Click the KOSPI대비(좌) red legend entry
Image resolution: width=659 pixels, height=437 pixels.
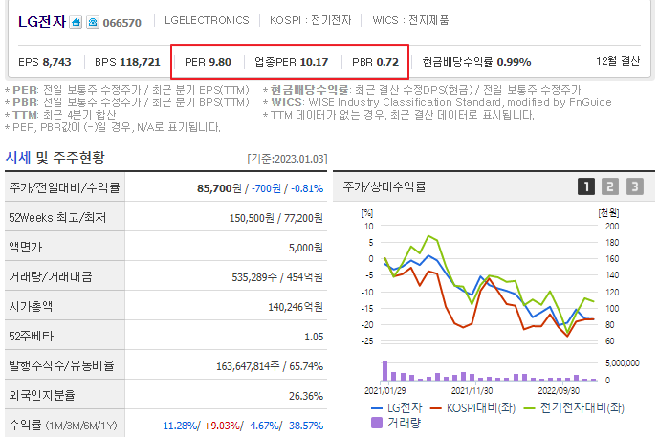[x=472, y=407]
